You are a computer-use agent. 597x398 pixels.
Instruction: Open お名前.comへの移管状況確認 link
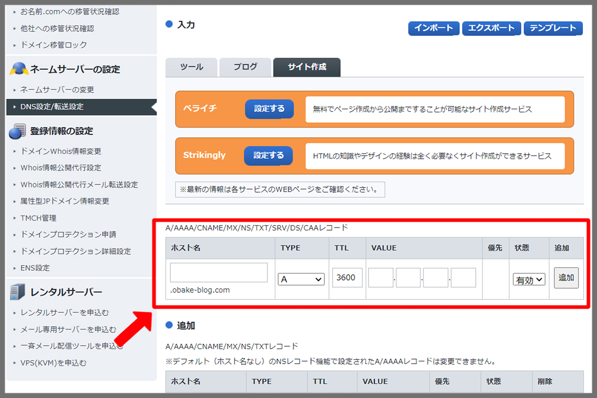(x=70, y=12)
